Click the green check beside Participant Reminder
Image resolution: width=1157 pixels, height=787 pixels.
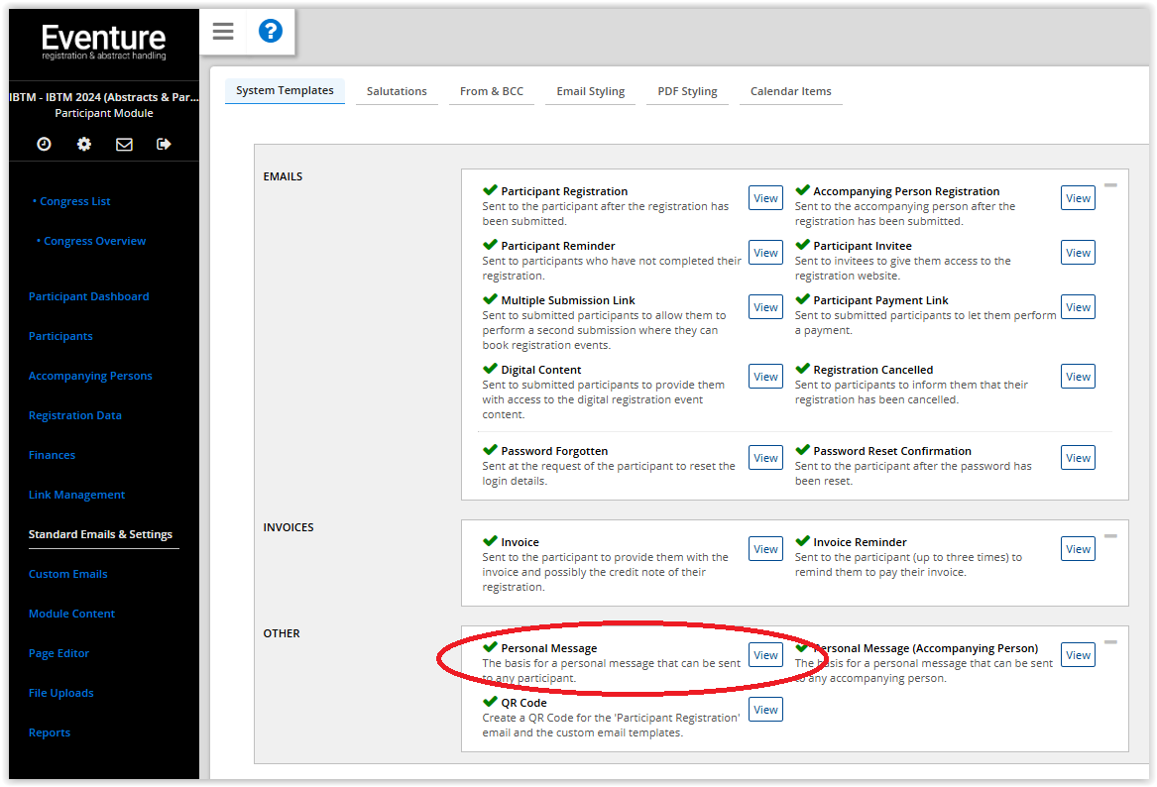[490, 245]
